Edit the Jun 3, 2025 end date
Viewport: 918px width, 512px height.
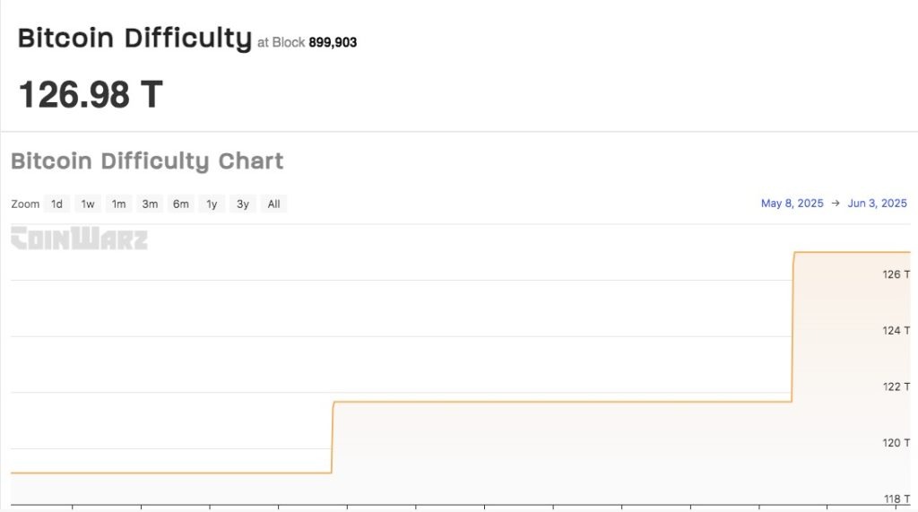pyautogui.click(x=877, y=204)
